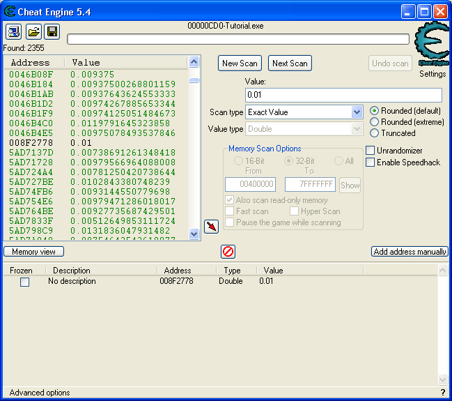This screenshot has width=452, height=401.
Task: Select the Rounded (extreme) radio option
Action: pos(375,122)
